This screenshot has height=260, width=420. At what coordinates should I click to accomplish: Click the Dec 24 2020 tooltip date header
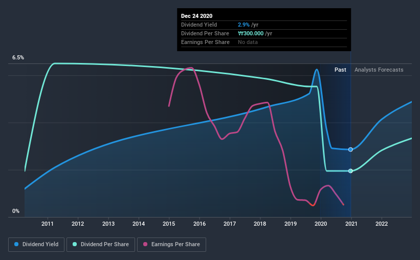click(196, 16)
